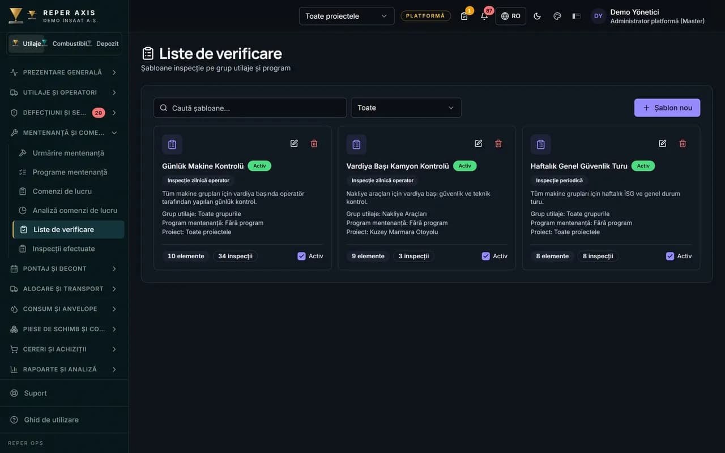Open Inspecții efectuate page

point(69,249)
